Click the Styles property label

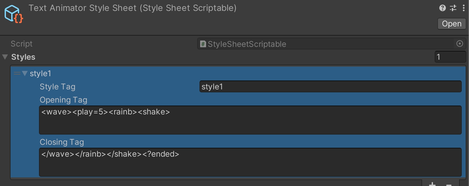pyautogui.click(x=23, y=57)
